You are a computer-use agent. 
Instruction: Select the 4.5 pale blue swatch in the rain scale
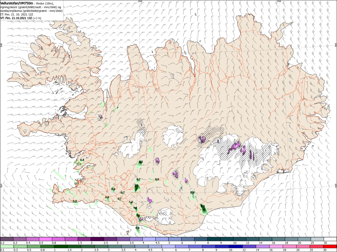click(x=155, y=246)
